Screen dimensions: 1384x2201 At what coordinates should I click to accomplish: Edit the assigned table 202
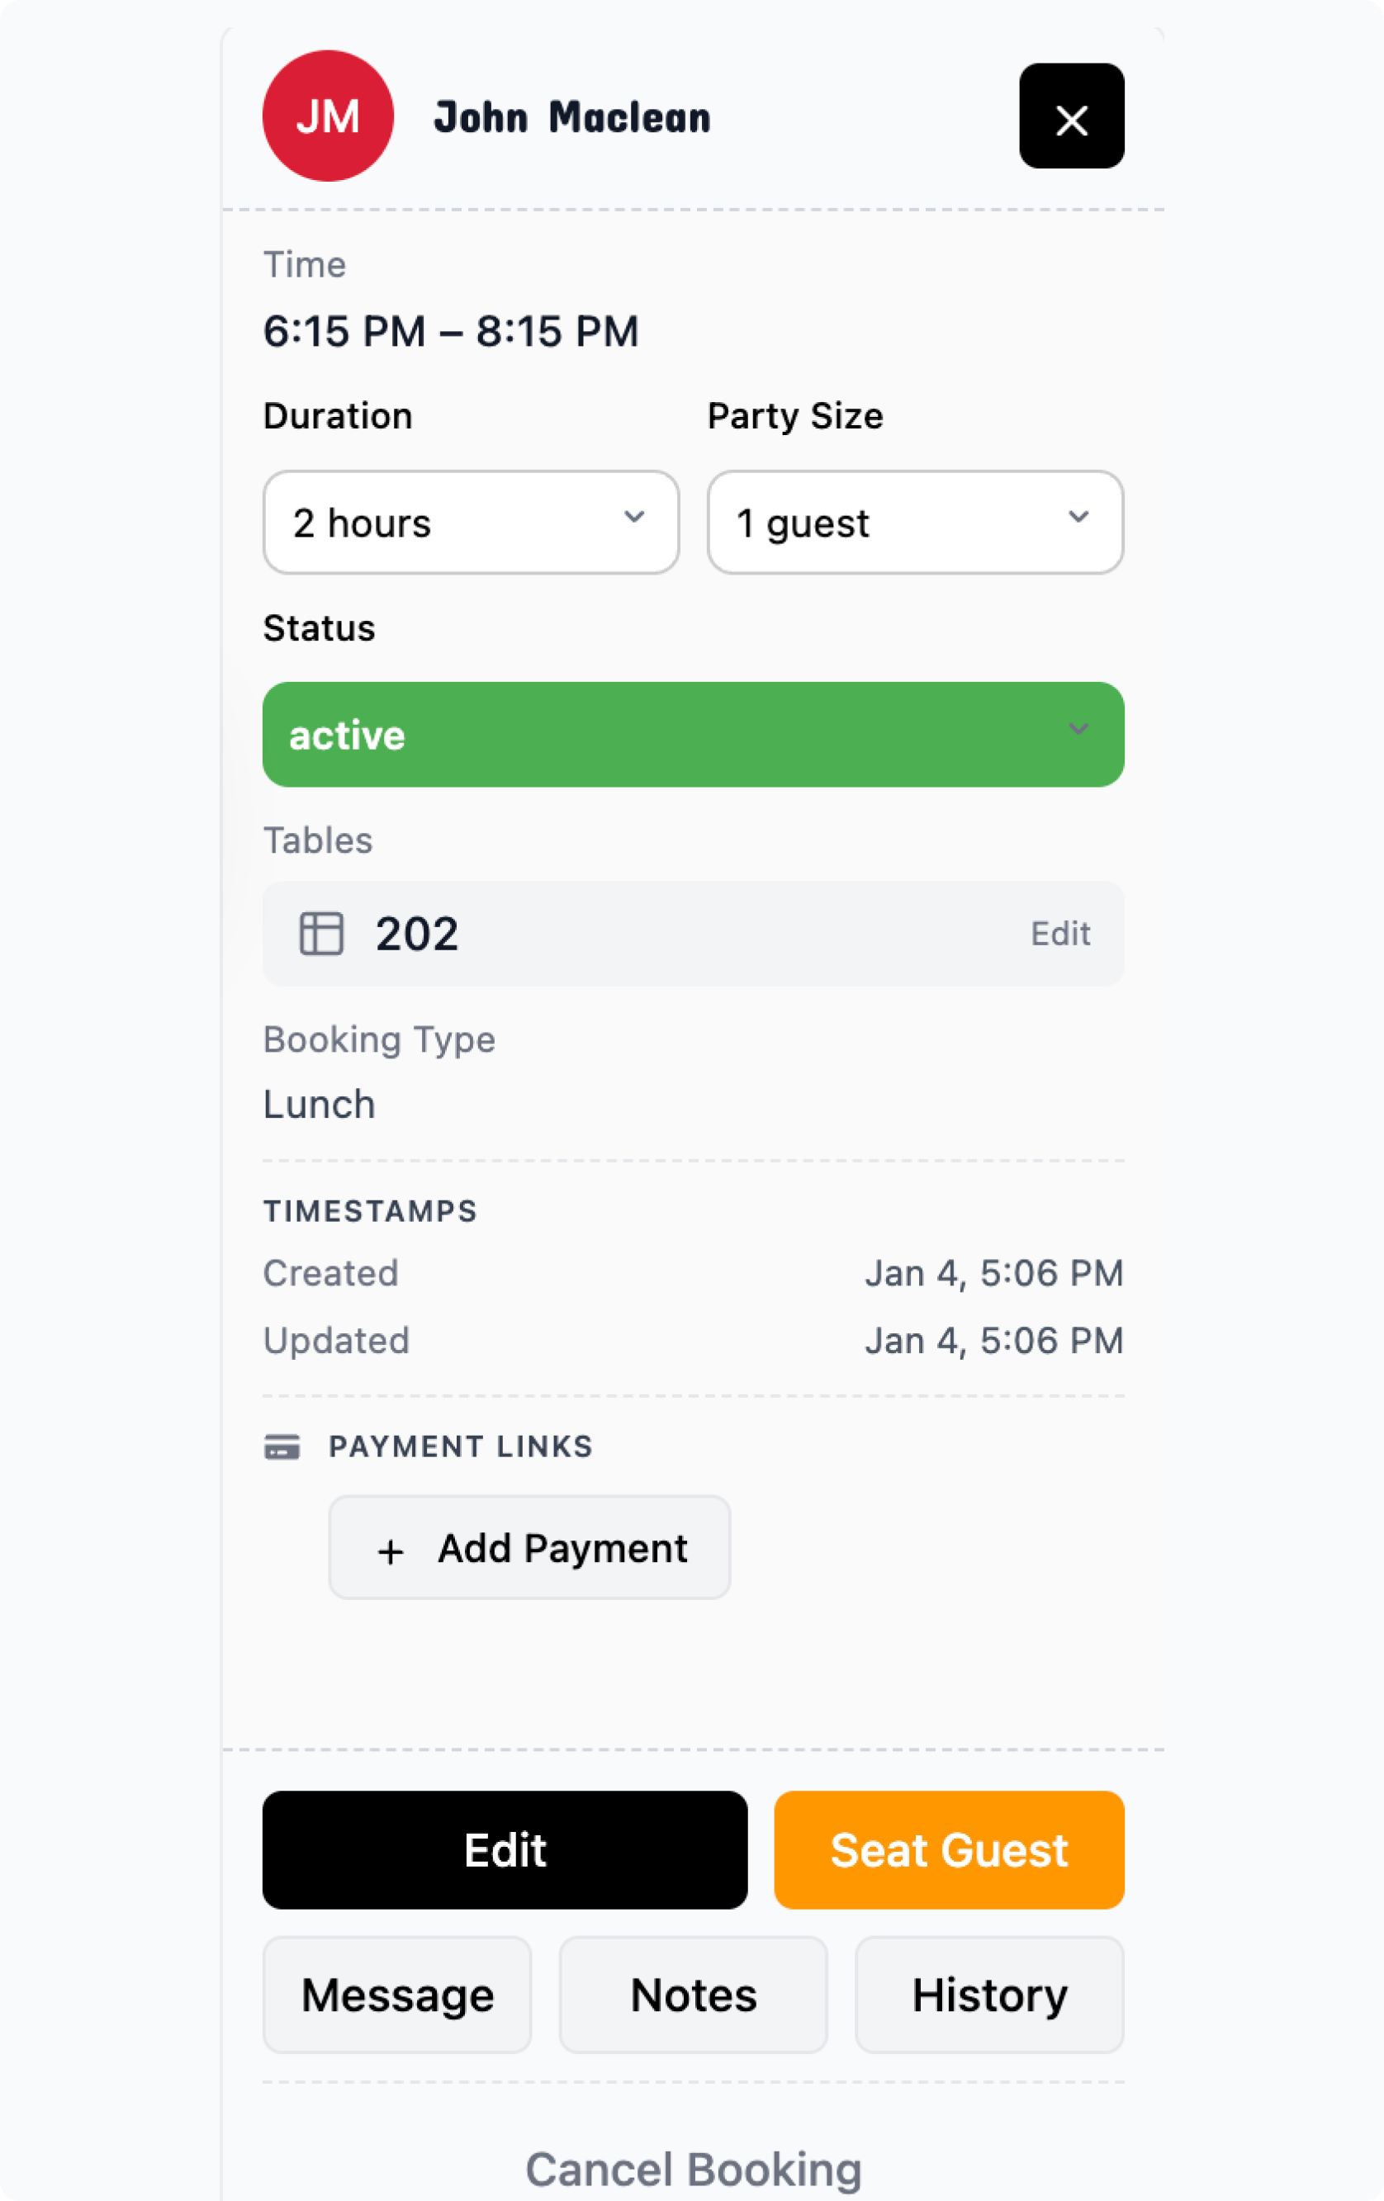pos(1060,933)
